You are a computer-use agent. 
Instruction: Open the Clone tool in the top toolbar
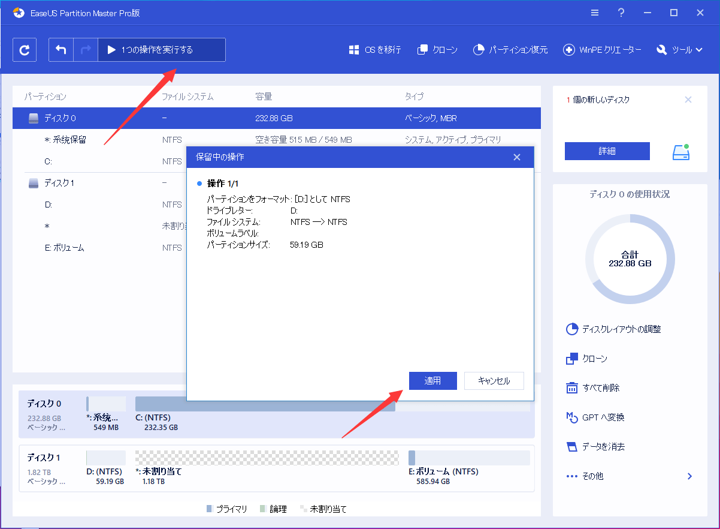pos(437,50)
